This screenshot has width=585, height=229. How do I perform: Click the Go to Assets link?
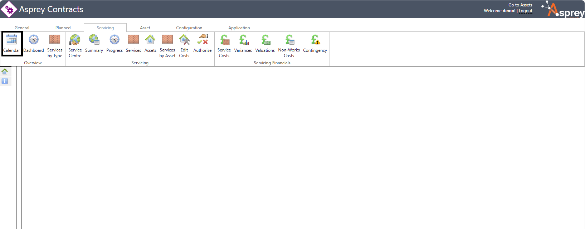(x=520, y=5)
